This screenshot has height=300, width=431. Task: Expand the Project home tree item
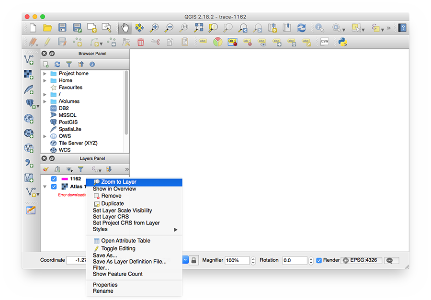[45, 74]
